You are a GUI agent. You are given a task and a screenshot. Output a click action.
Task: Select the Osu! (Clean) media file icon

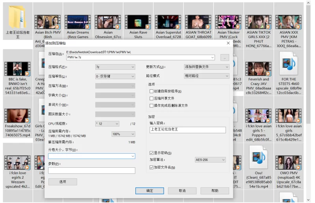[259, 157]
